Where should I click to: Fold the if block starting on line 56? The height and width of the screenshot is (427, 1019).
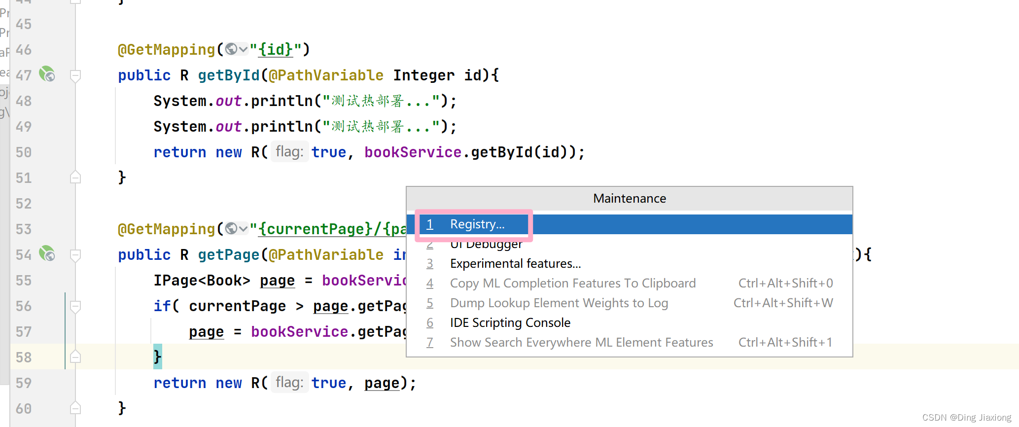(75, 307)
